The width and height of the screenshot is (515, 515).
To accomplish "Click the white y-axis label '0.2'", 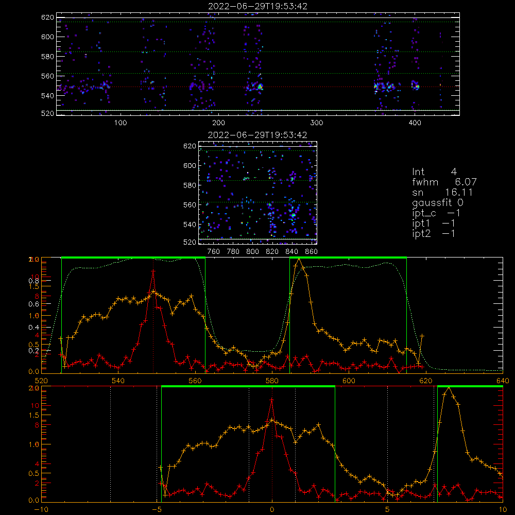I will [33, 350].
